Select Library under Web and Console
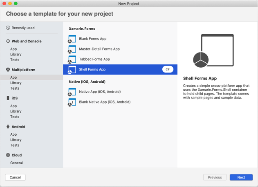This screenshot has height=187, width=258. tap(16, 55)
